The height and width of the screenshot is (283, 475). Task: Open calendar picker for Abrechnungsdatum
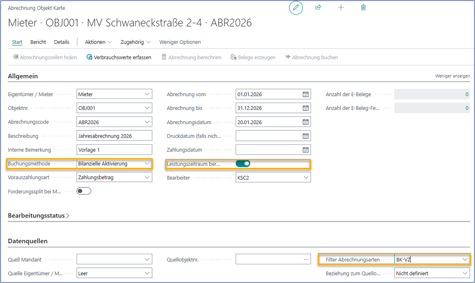pyautogui.click(x=305, y=122)
